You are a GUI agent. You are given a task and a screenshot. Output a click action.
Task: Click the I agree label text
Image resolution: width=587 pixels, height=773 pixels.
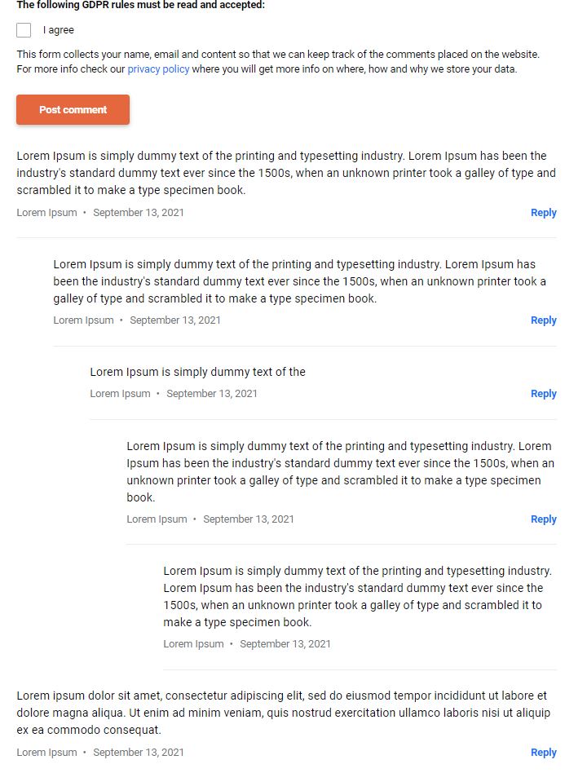pos(58,30)
